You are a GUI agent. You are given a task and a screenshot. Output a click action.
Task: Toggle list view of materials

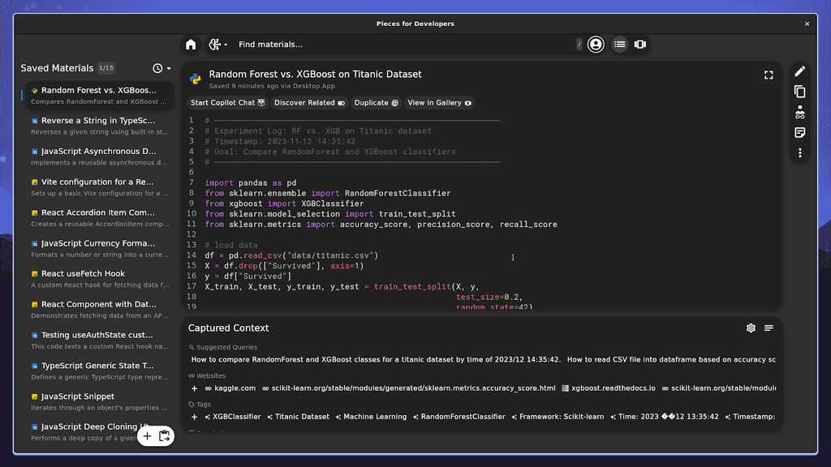coord(620,45)
